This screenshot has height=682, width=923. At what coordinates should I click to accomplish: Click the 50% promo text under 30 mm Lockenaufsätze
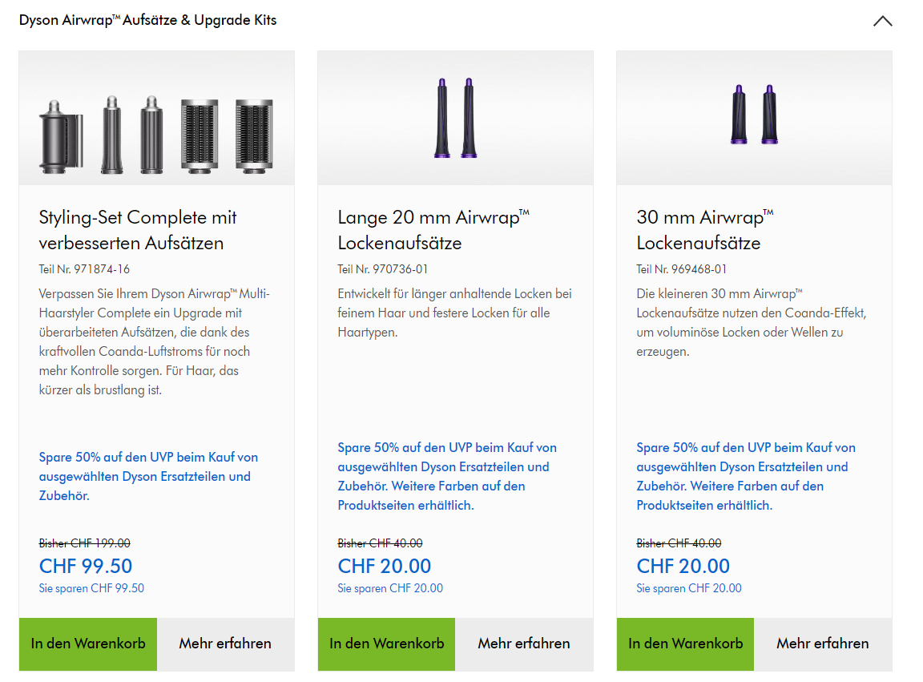(746, 476)
